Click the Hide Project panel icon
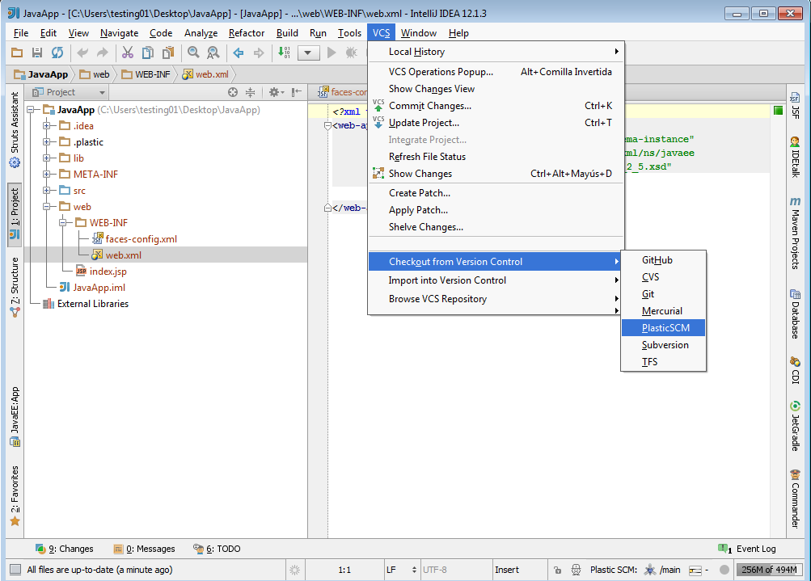Image resolution: width=811 pixels, height=581 pixels. (297, 92)
